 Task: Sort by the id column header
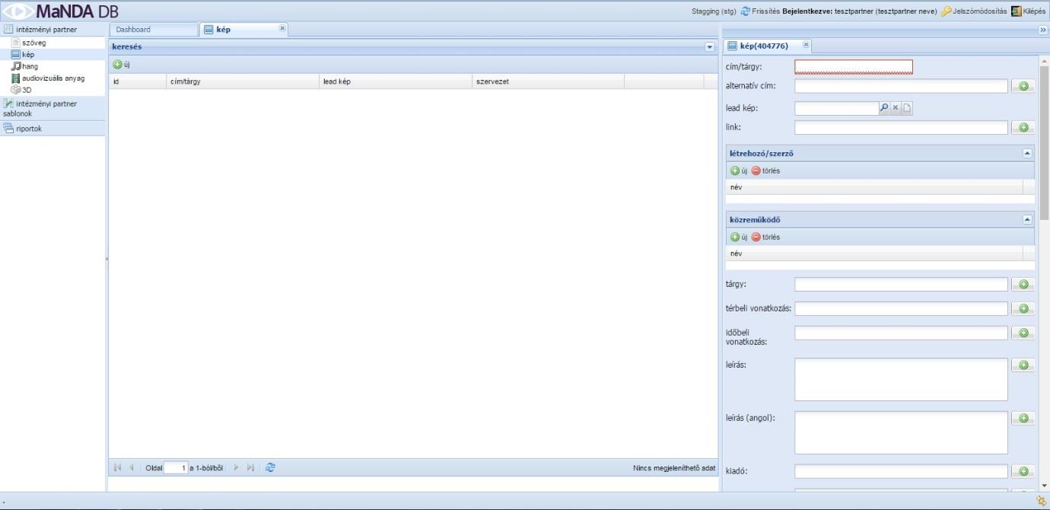[x=137, y=81]
